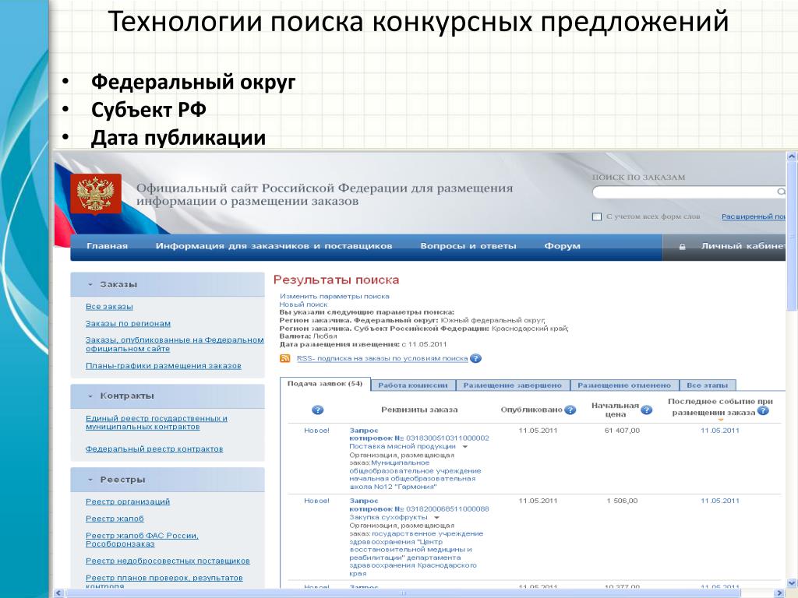Collapse the Реестры sidebar section
This screenshot has width=798, height=598.
tap(90, 480)
